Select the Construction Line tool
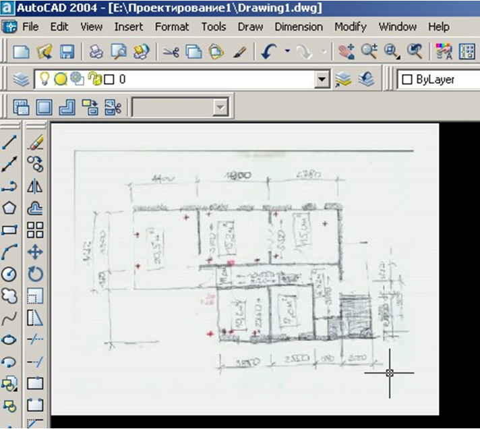 (9, 164)
